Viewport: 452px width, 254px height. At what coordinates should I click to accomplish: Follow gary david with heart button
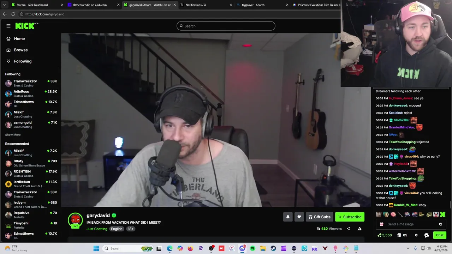(x=299, y=217)
